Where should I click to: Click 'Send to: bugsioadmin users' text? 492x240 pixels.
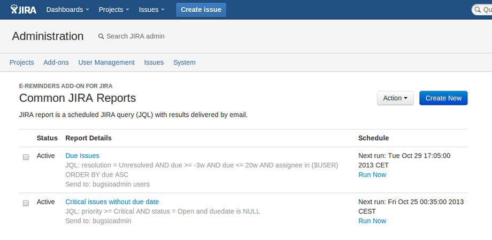[x=107, y=185]
